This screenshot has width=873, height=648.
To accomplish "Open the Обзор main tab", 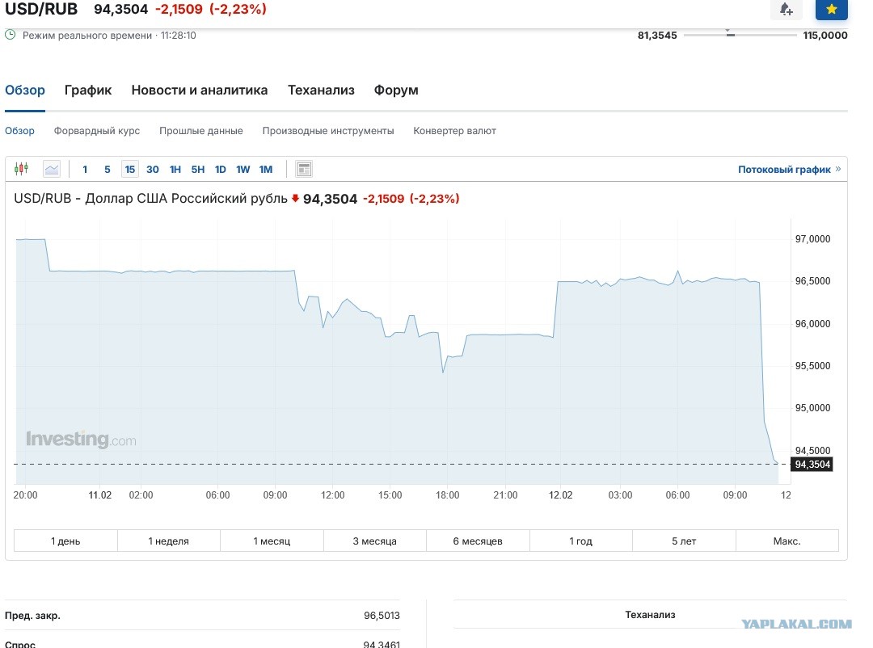I will point(25,90).
